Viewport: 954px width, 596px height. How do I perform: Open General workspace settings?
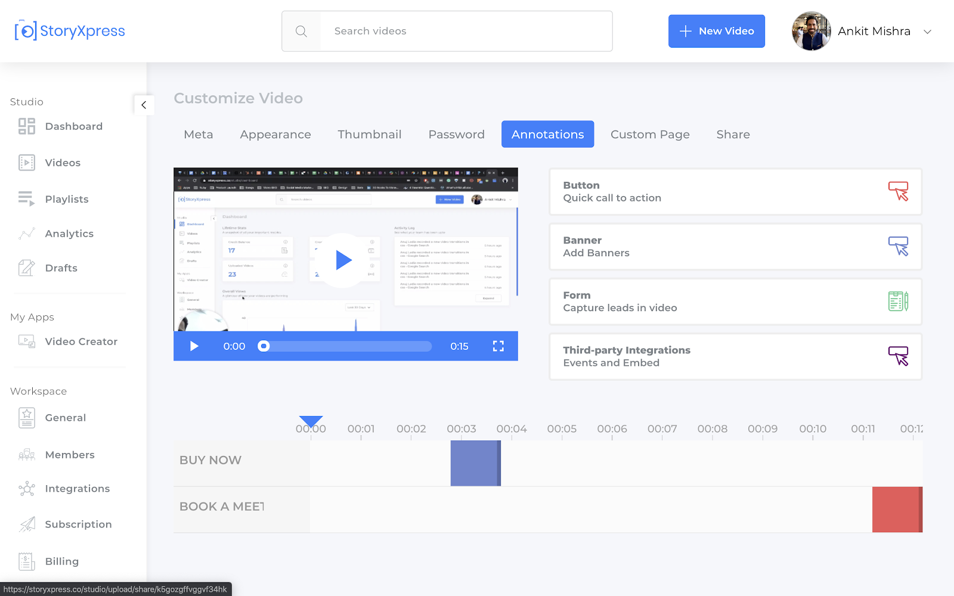coord(66,418)
